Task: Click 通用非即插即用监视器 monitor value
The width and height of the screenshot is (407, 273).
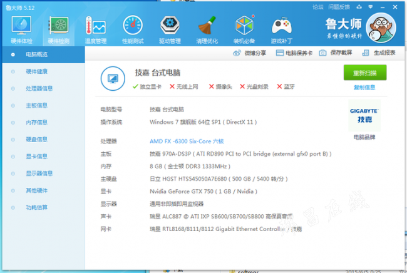Action: (x=177, y=204)
